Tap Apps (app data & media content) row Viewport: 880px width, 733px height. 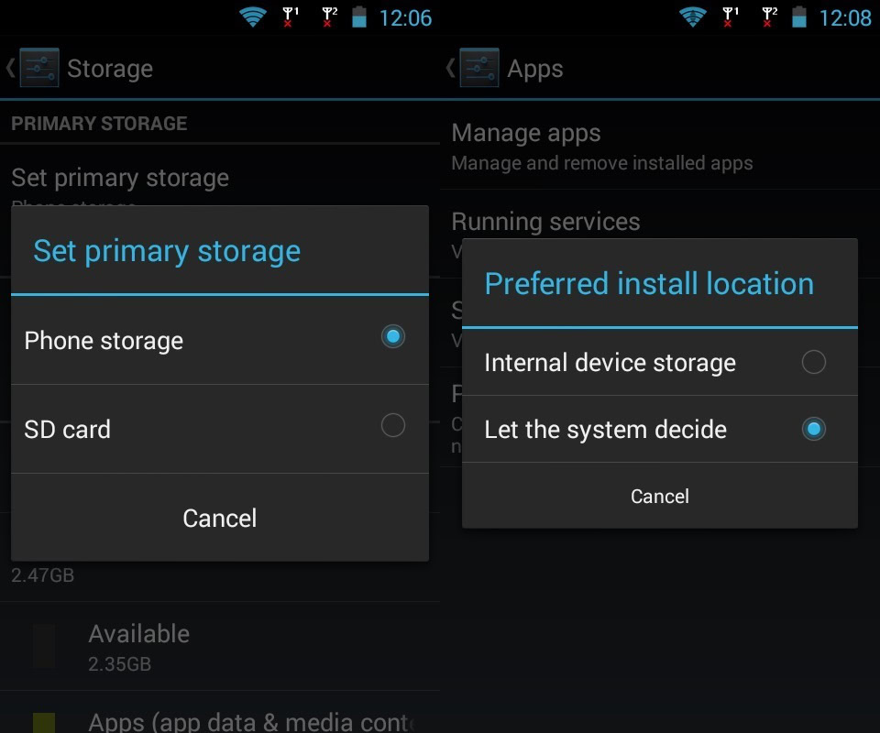pyautogui.click(x=249, y=721)
